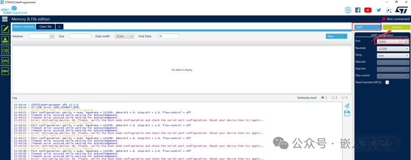Click the green Connect button
Image resolution: width=411 pixels, height=160 pixels.
pos(397,27)
